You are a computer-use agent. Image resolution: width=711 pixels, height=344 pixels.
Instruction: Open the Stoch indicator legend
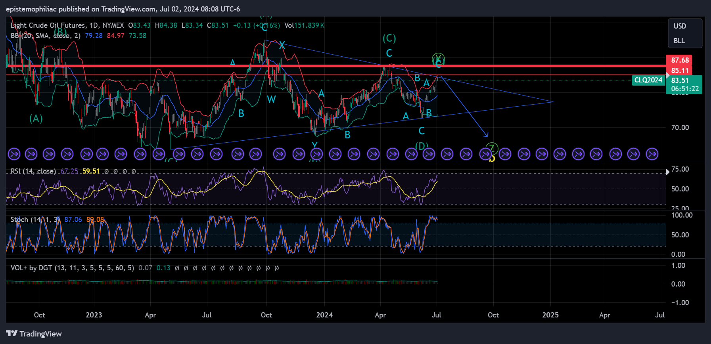(35, 220)
